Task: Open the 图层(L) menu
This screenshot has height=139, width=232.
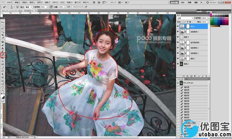Action: coord(32,3)
